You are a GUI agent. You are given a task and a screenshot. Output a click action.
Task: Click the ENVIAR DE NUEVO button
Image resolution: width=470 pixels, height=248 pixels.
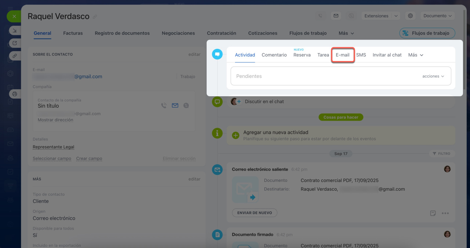(x=254, y=213)
